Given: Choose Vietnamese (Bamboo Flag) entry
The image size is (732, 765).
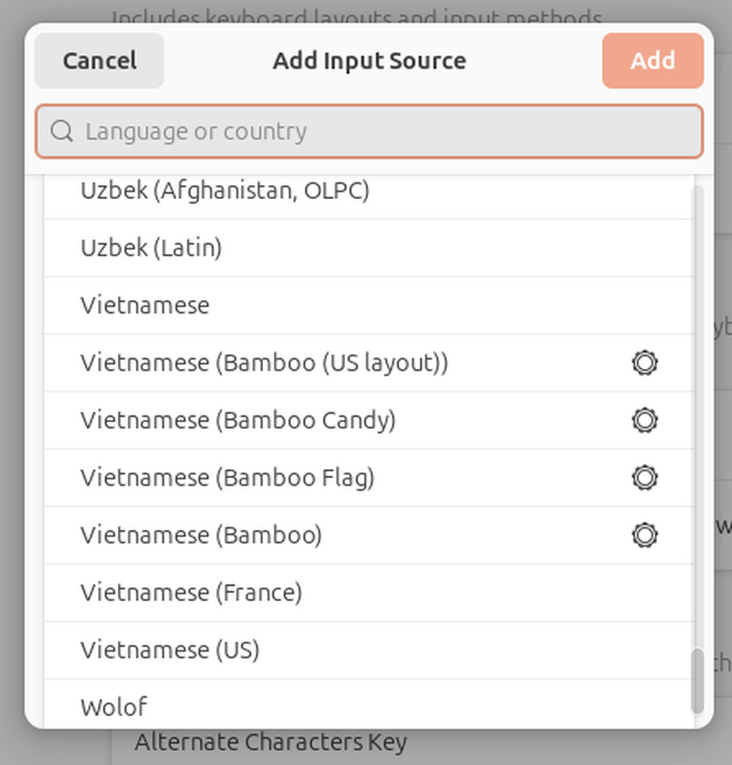Looking at the screenshot, I should click(x=227, y=477).
